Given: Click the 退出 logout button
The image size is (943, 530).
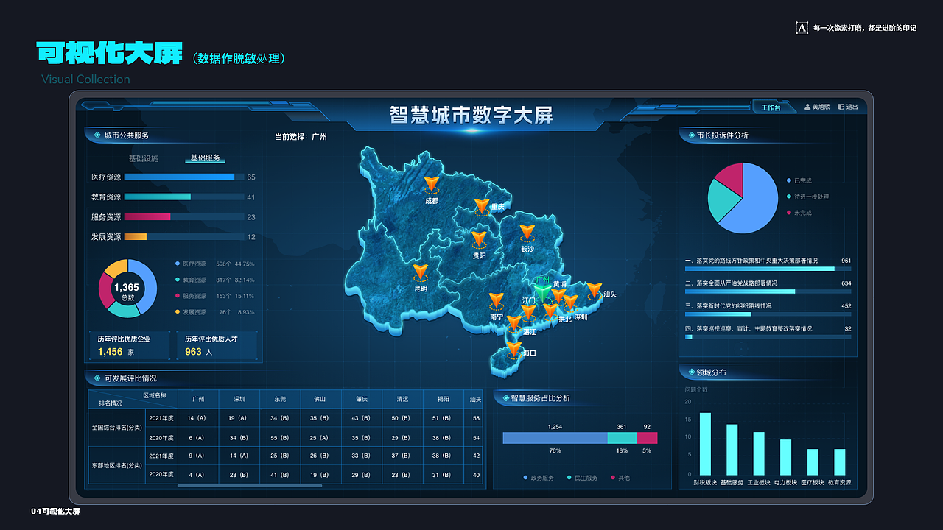Looking at the screenshot, I should tap(852, 107).
